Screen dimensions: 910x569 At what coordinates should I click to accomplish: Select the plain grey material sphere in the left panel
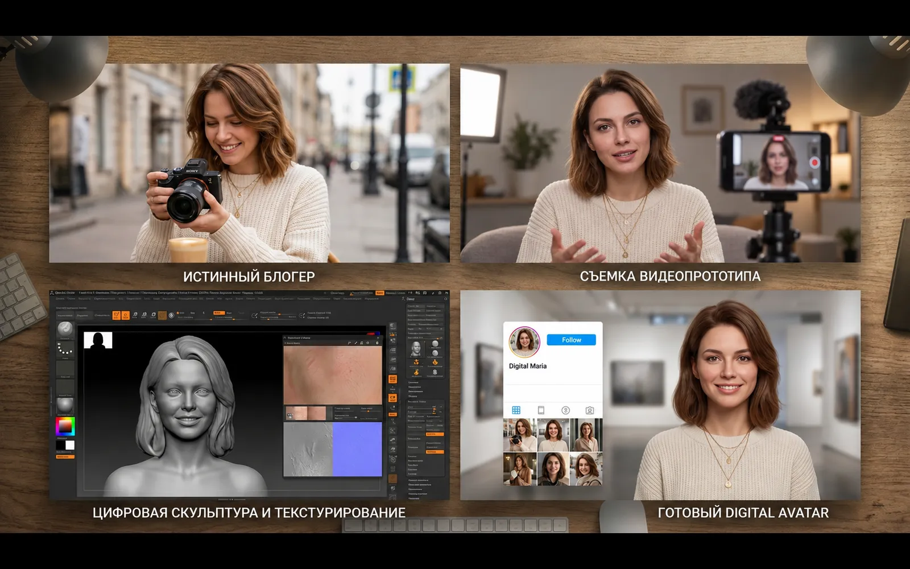click(65, 406)
